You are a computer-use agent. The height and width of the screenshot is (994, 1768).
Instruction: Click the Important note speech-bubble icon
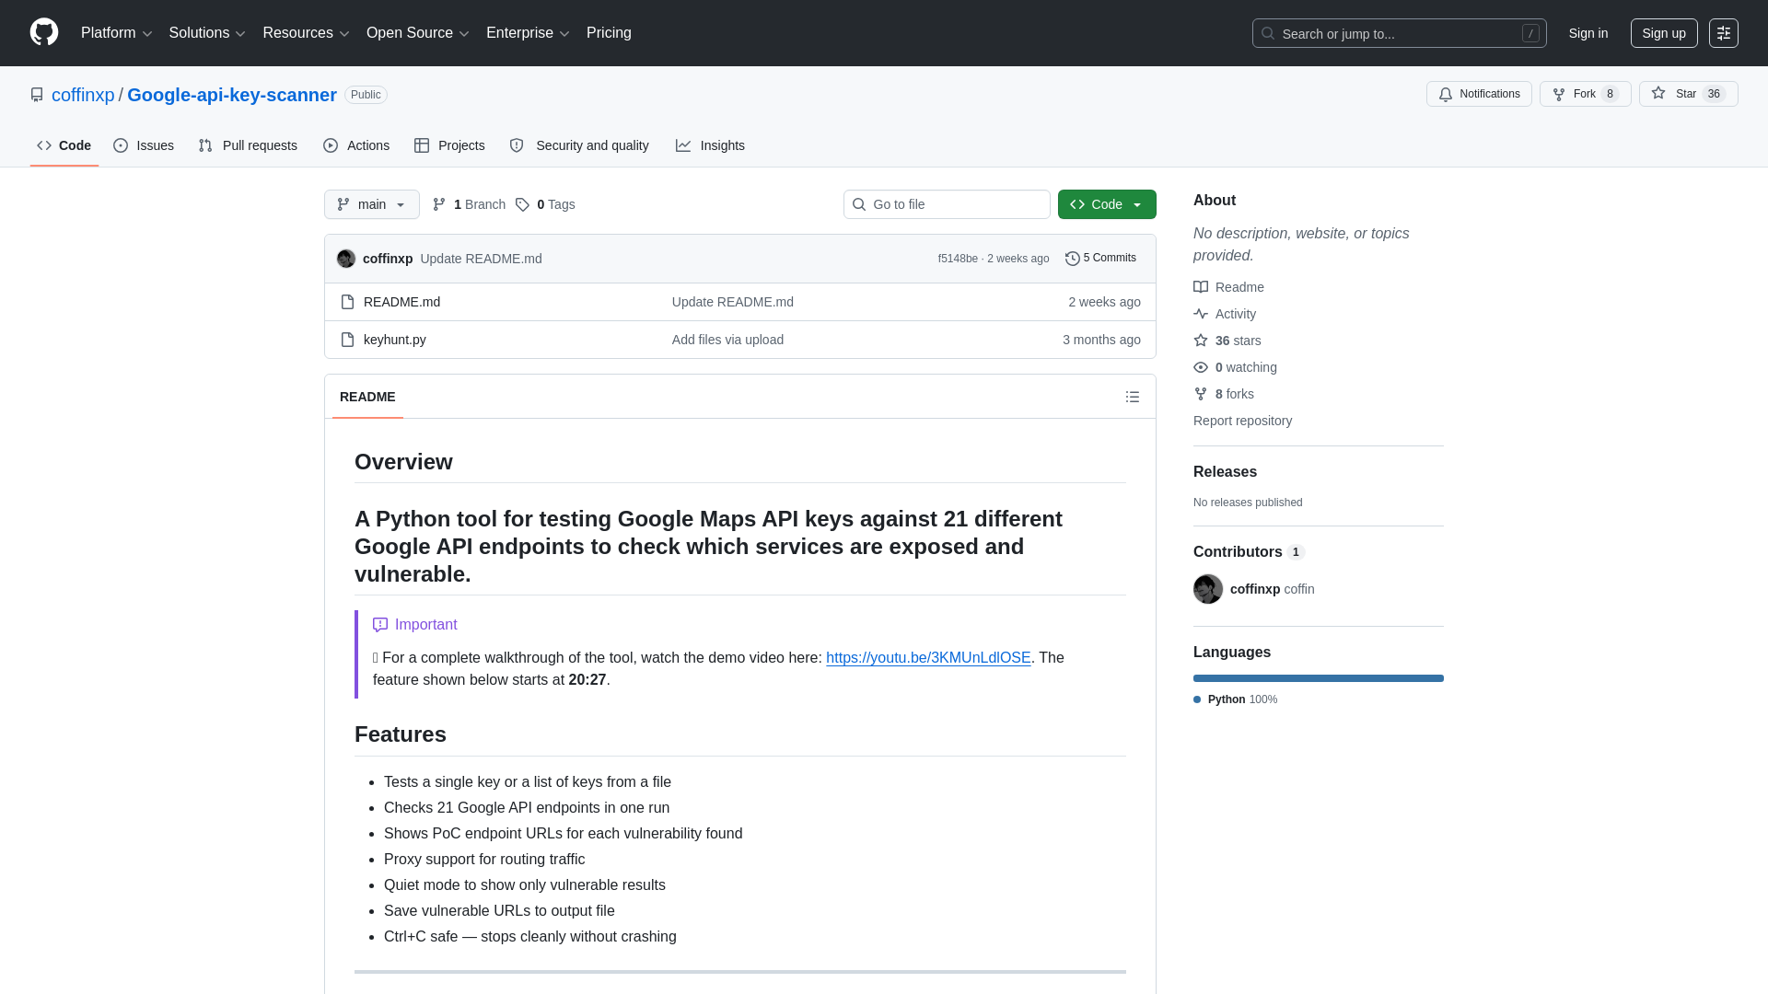(380, 625)
